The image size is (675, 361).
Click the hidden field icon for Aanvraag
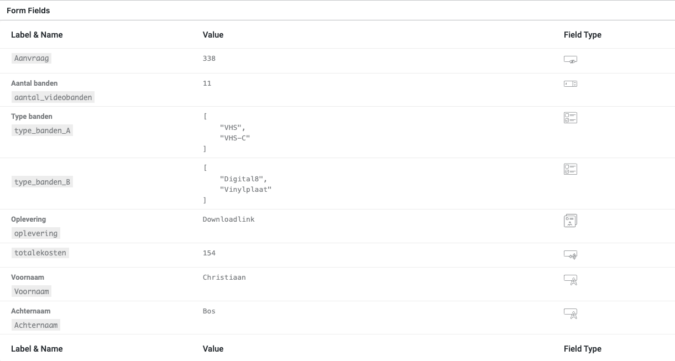571,60
